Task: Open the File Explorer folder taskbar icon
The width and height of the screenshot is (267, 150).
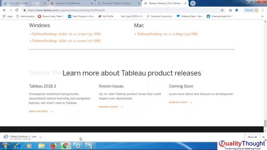Action: pos(41,146)
